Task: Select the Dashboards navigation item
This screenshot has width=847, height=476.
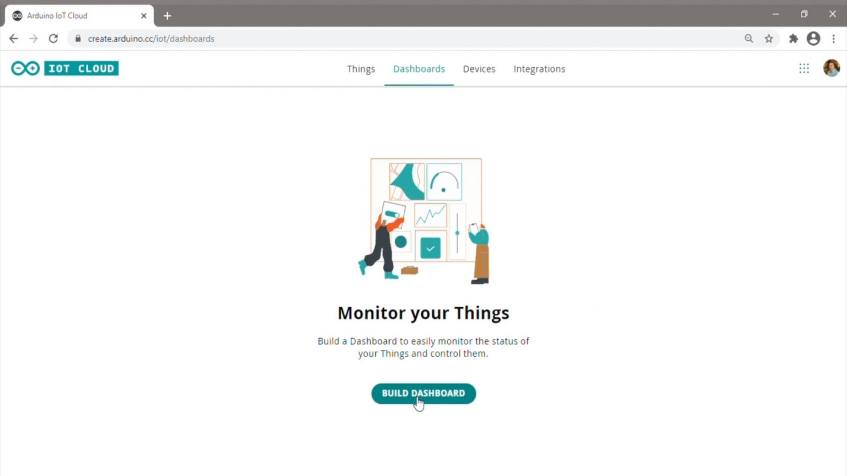Action: click(x=419, y=68)
